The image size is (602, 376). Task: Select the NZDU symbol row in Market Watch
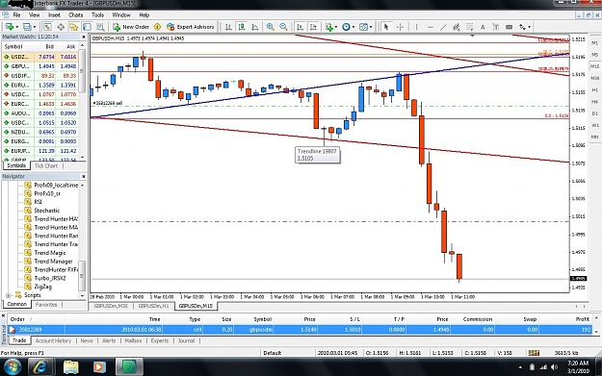tap(39, 133)
